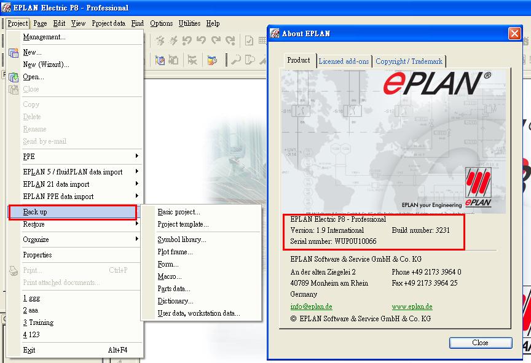
Task: Click the grayed Close project icon in the menu
Action: (x=14, y=89)
